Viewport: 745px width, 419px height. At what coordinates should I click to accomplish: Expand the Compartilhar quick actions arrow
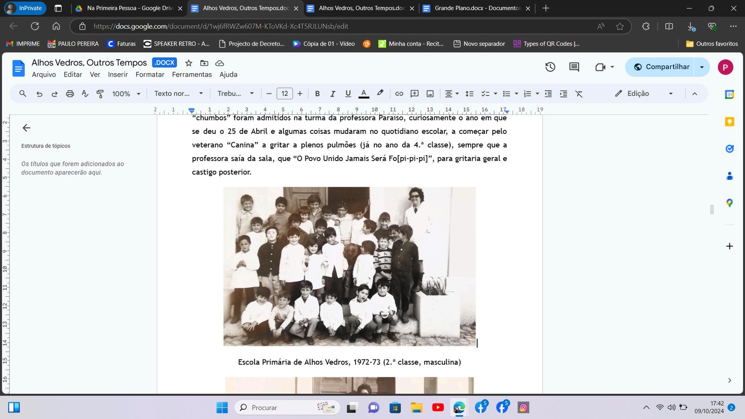point(702,67)
